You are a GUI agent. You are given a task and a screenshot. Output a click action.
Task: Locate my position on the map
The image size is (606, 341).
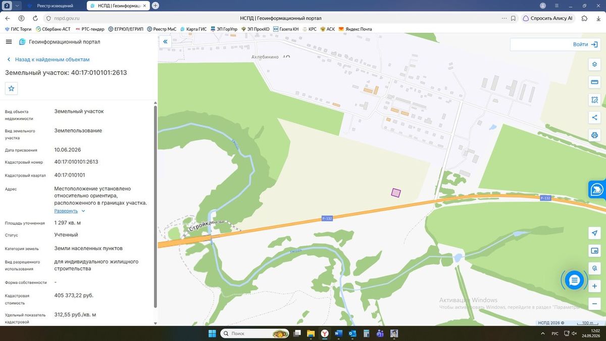click(x=594, y=233)
